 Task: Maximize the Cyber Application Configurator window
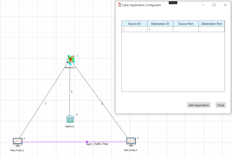[x=214, y=5]
